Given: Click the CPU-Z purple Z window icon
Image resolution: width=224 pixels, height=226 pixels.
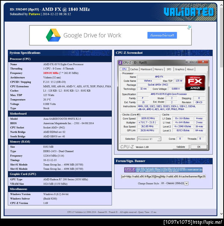Looking at the screenshot, I should [x=120, y=63].
